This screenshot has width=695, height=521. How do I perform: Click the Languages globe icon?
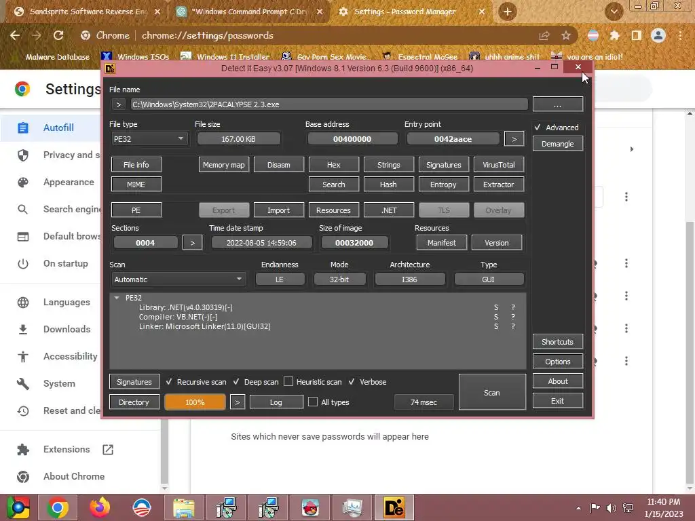coord(23,302)
